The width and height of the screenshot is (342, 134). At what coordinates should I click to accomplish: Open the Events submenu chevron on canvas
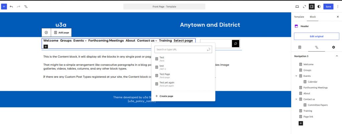[86, 41]
